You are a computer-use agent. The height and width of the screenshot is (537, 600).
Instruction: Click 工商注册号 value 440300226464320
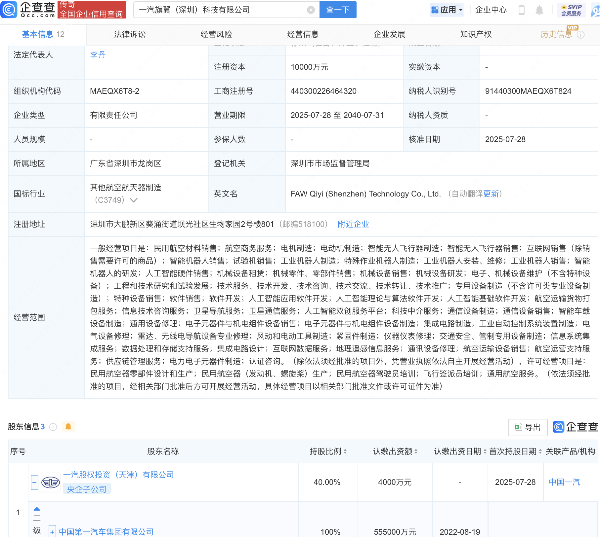323,91
